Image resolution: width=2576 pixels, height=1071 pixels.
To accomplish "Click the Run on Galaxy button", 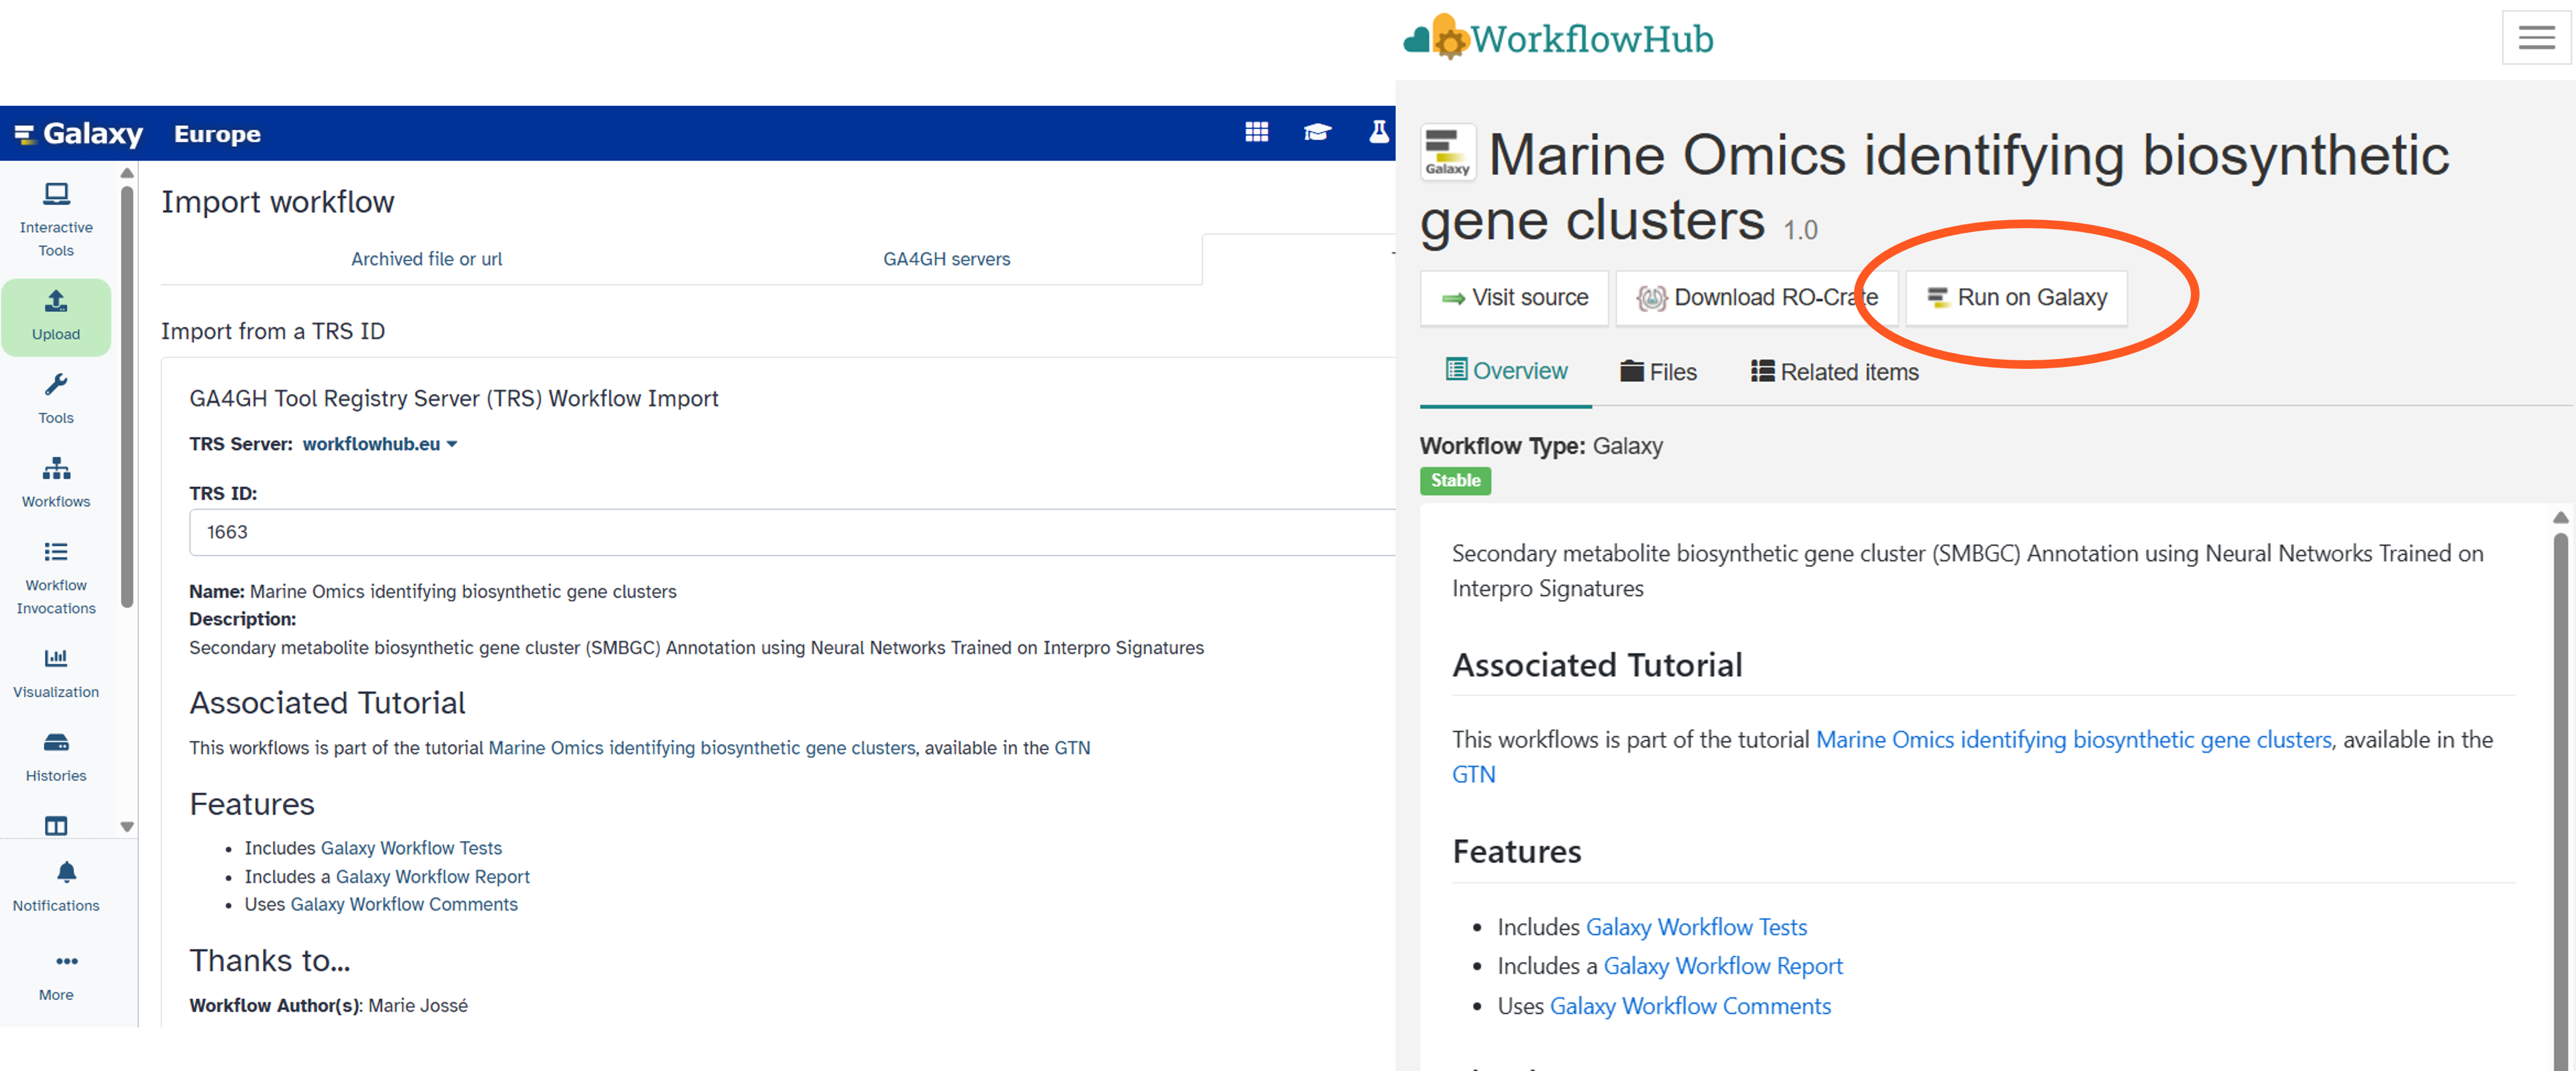I will coord(2016,297).
